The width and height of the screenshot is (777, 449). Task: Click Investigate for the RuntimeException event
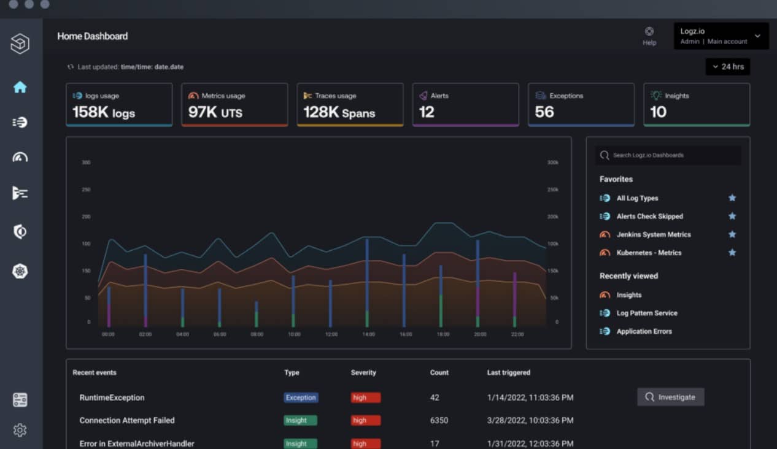[x=670, y=397]
